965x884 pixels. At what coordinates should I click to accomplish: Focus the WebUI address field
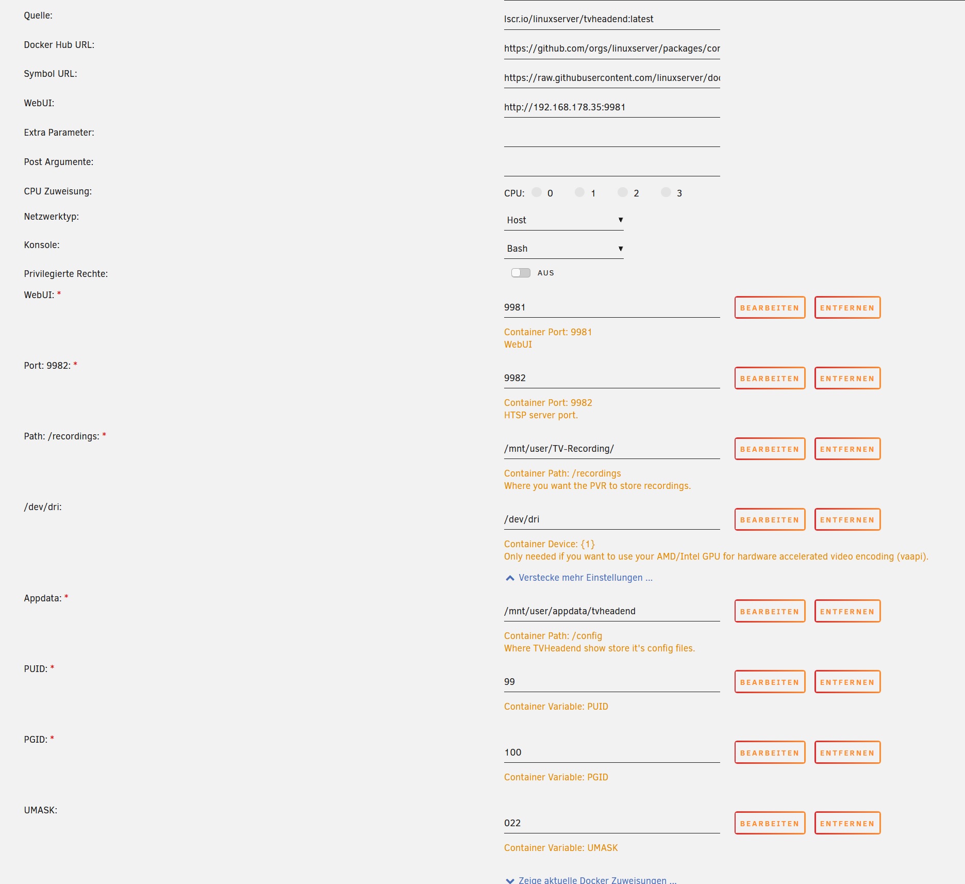click(x=612, y=107)
